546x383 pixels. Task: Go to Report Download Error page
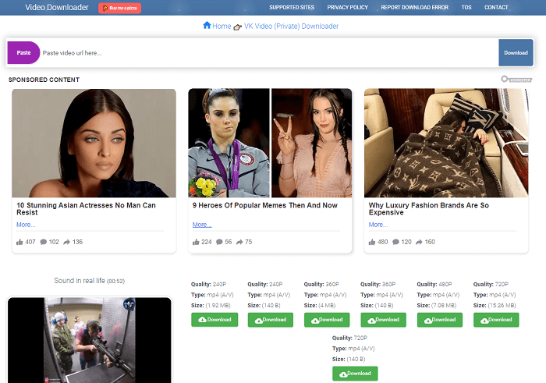(416, 7)
